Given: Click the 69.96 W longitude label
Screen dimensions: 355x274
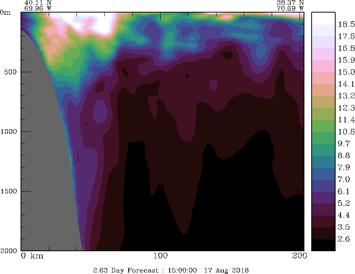Looking at the screenshot, I should pos(38,8).
